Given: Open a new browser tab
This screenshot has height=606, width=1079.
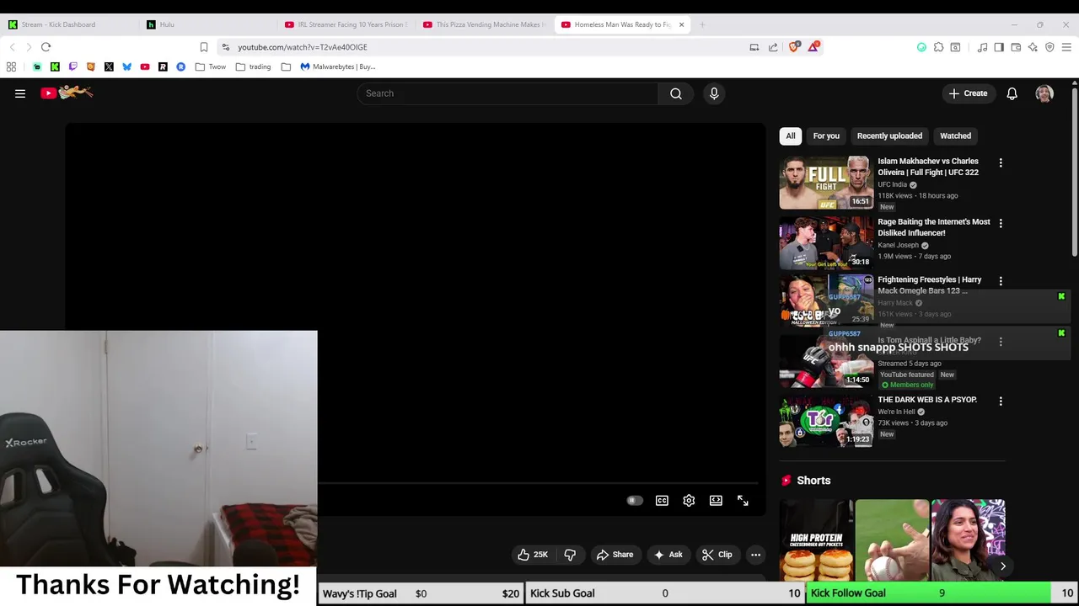Looking at the screenshot, I should tap(702, 24).
